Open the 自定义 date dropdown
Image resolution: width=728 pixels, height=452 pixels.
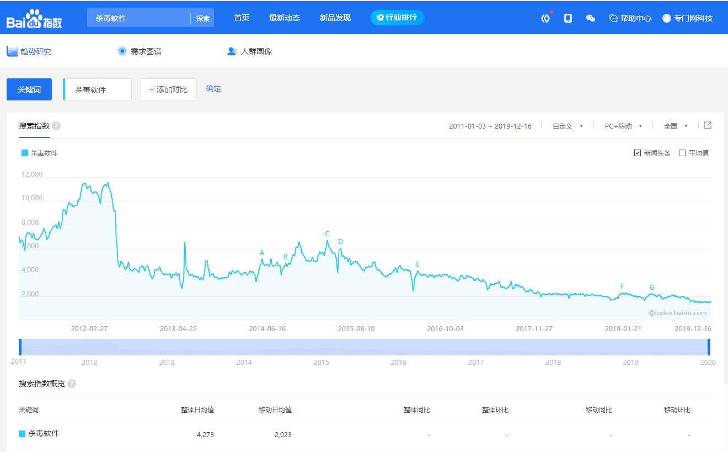pos(567,126)
